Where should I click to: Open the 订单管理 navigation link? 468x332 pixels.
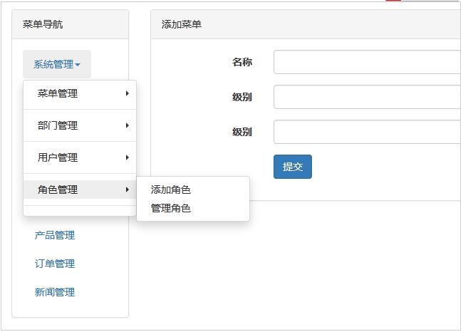pyautogui.click(x=55, y=264)
